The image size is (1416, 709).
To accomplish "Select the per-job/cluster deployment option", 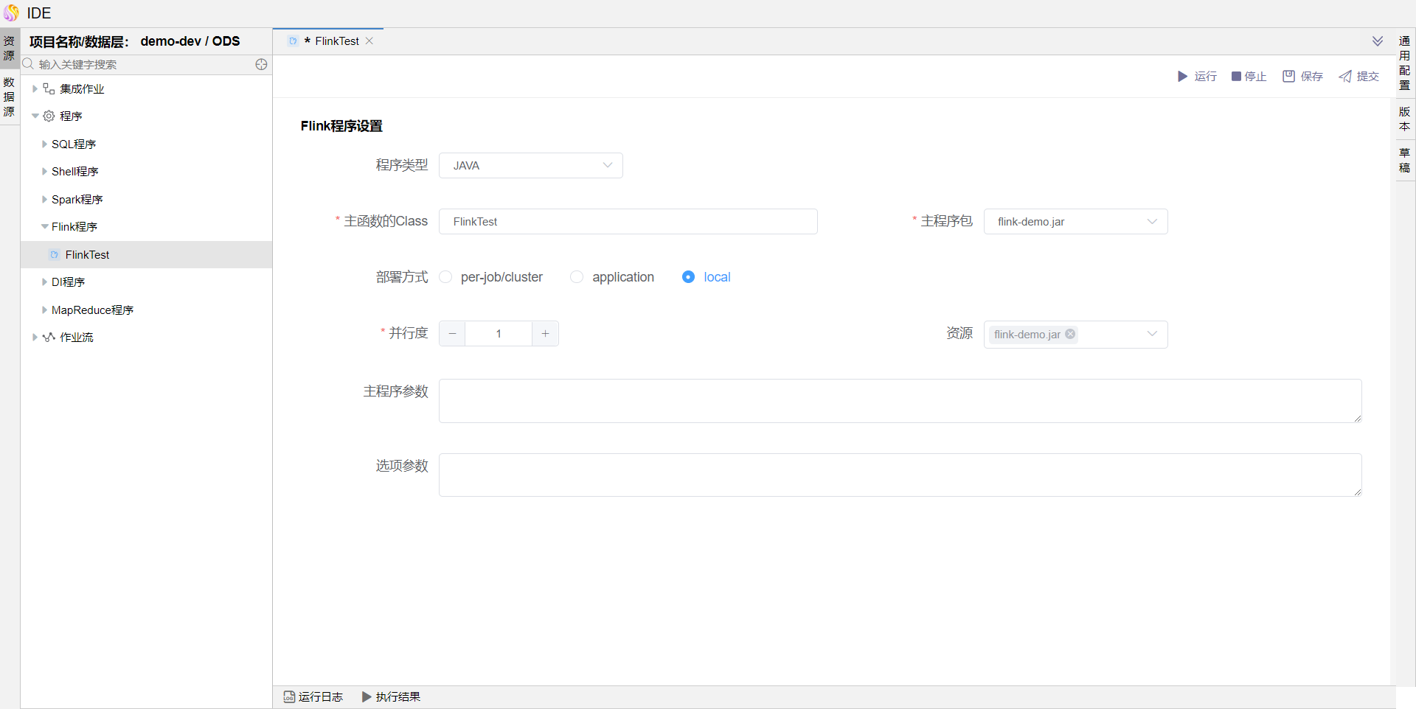I will [445, 277].
